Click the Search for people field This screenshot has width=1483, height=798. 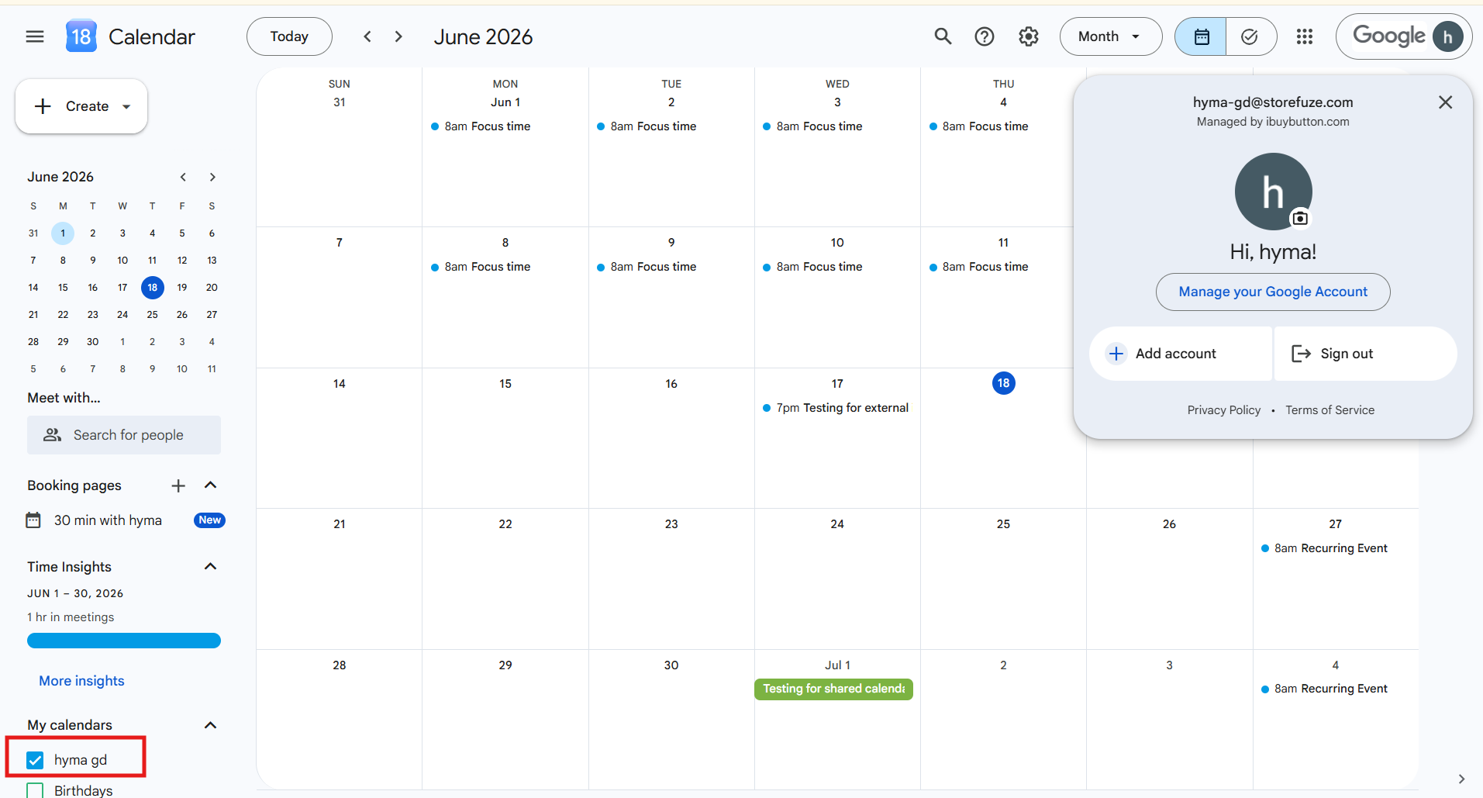pyautogui.click(x=124, y=435)
